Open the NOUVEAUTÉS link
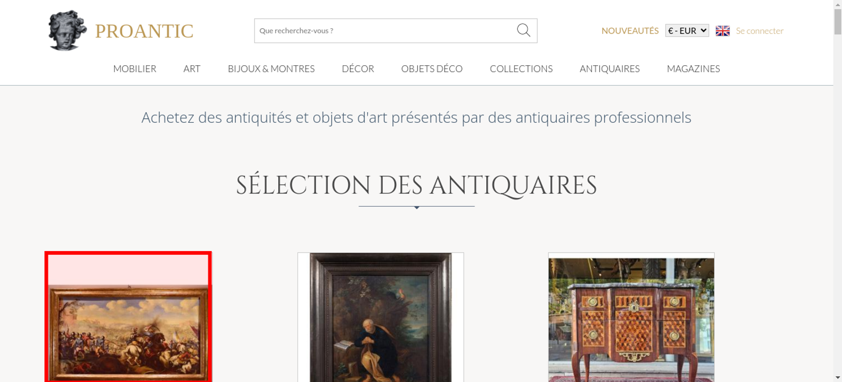Image resolution: width=842 pixels, height=382 pixels. coord(630,31)
